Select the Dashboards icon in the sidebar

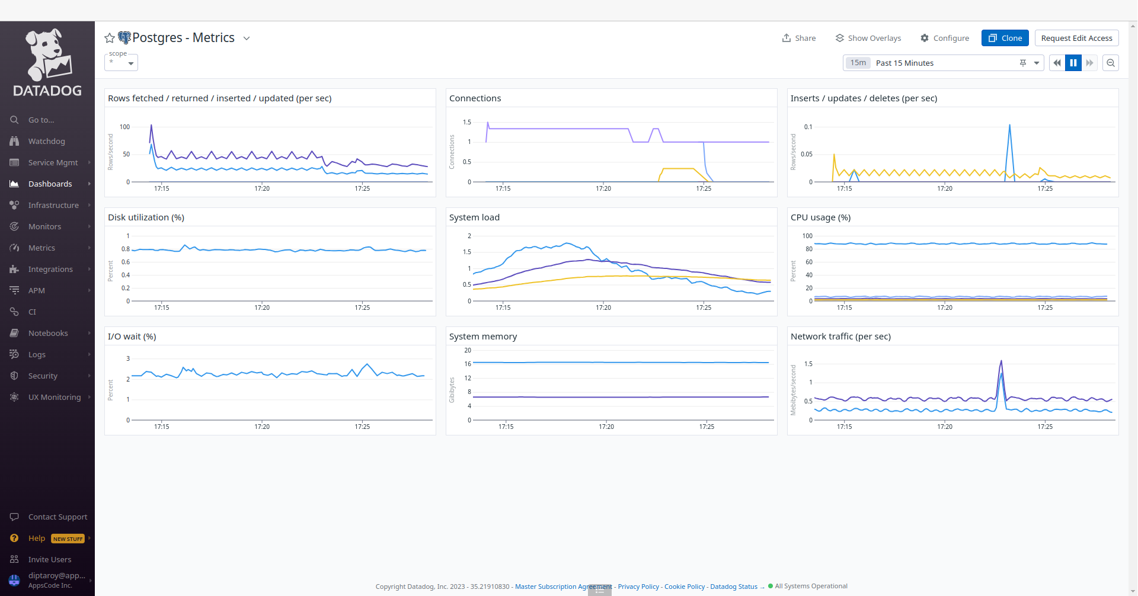coord(14,184)
